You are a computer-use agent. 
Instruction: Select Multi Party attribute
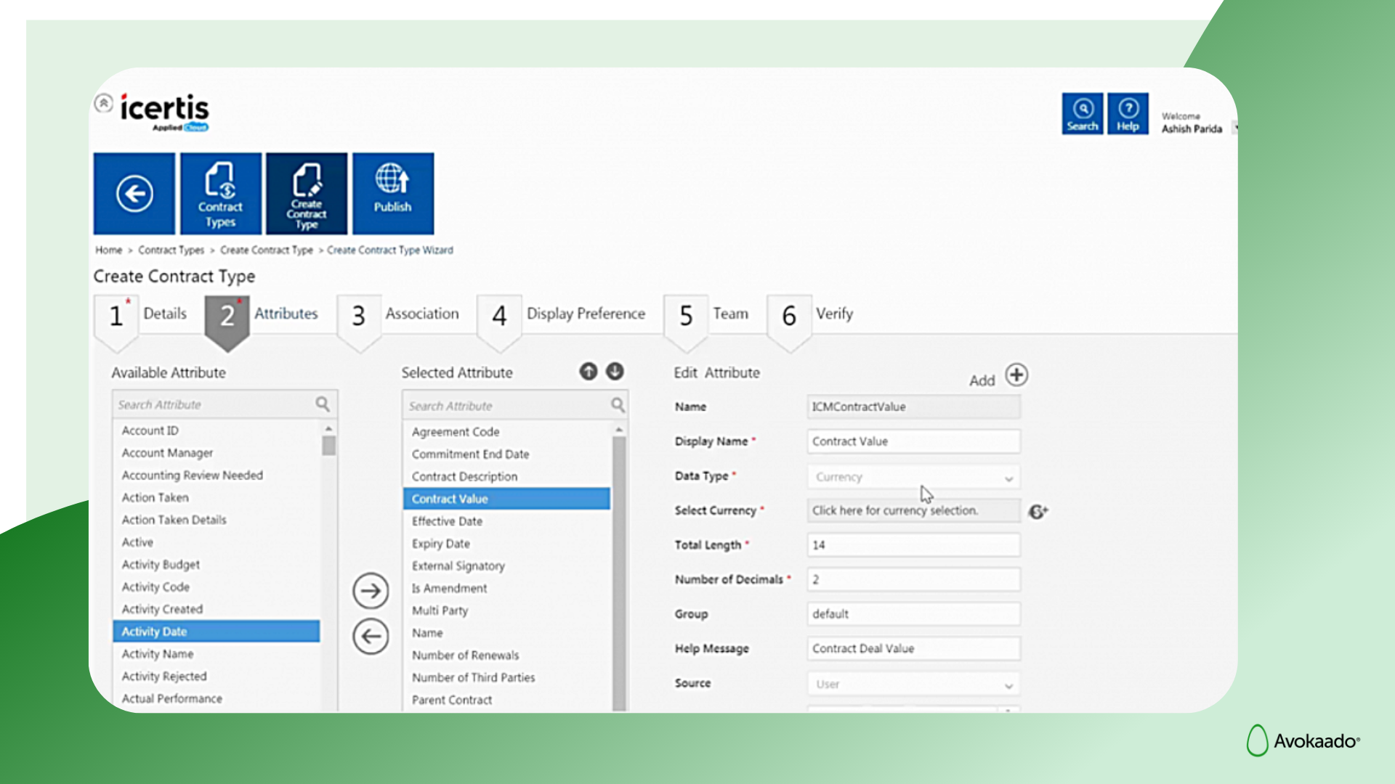pos(507,611)
